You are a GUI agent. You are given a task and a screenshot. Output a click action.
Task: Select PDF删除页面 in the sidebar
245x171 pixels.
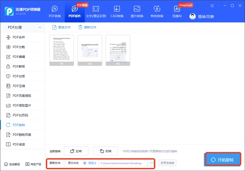(x=23, y=135)
